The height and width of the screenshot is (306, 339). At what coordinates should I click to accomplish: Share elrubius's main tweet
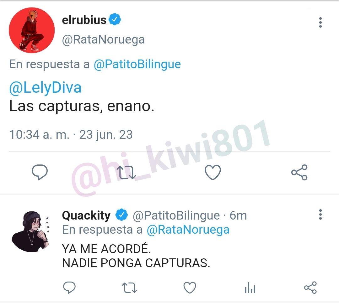click(299, 172)
